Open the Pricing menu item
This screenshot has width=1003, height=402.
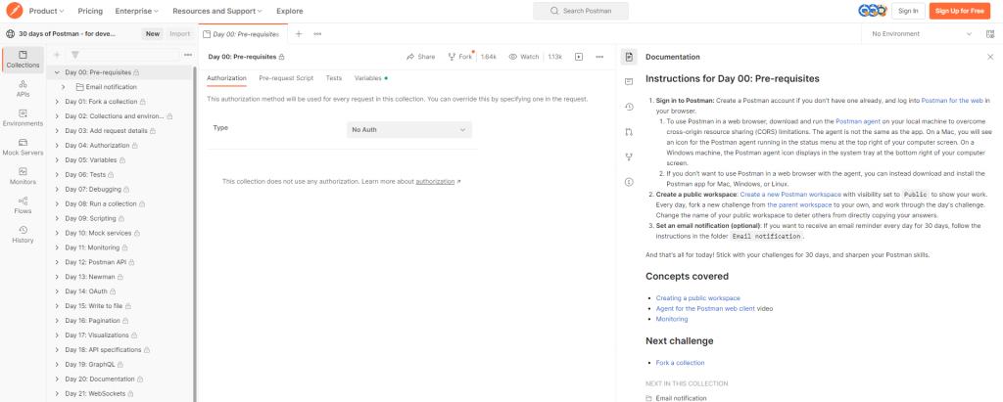90,11
